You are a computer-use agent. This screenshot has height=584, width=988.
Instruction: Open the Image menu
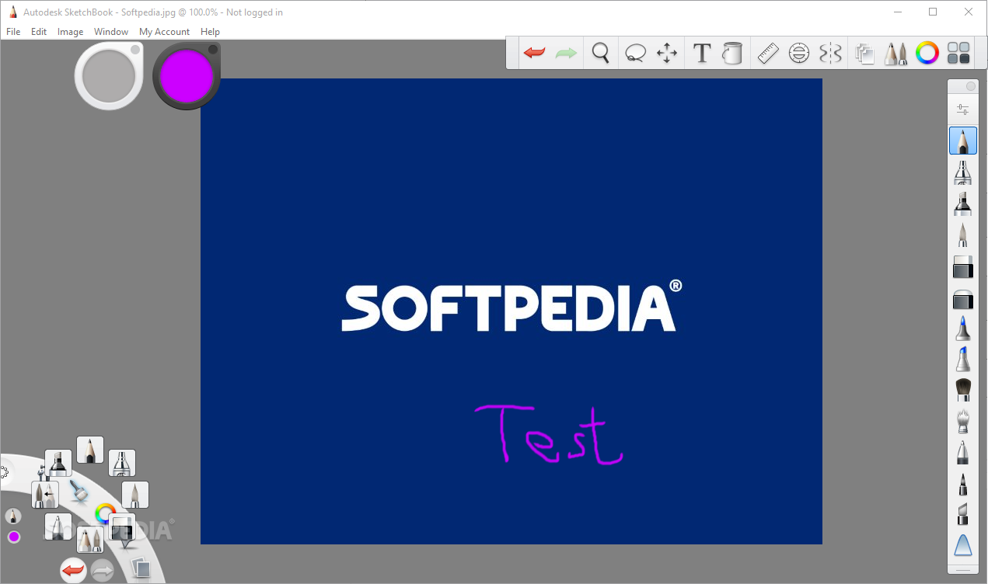(x=71, y=32)
